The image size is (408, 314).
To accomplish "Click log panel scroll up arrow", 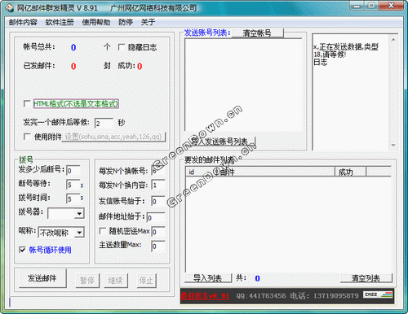I will pyautogui.click(x=393, y=40).
